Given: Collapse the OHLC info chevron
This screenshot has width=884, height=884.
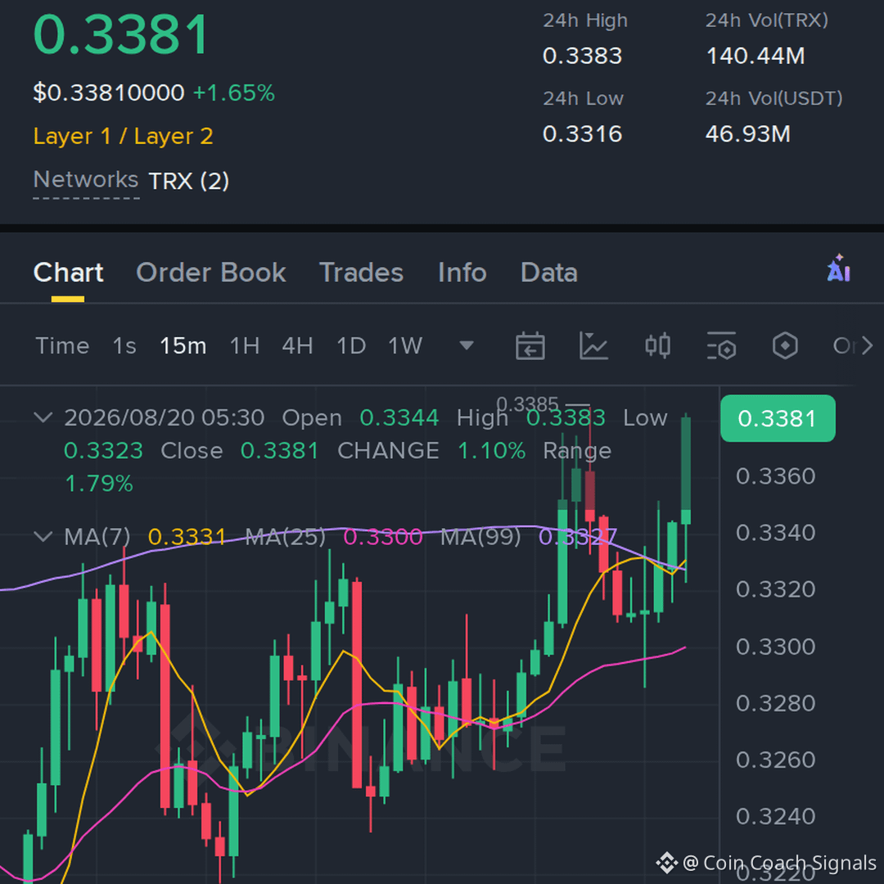Looking at the screenshot, I should (x=43, y=417).
